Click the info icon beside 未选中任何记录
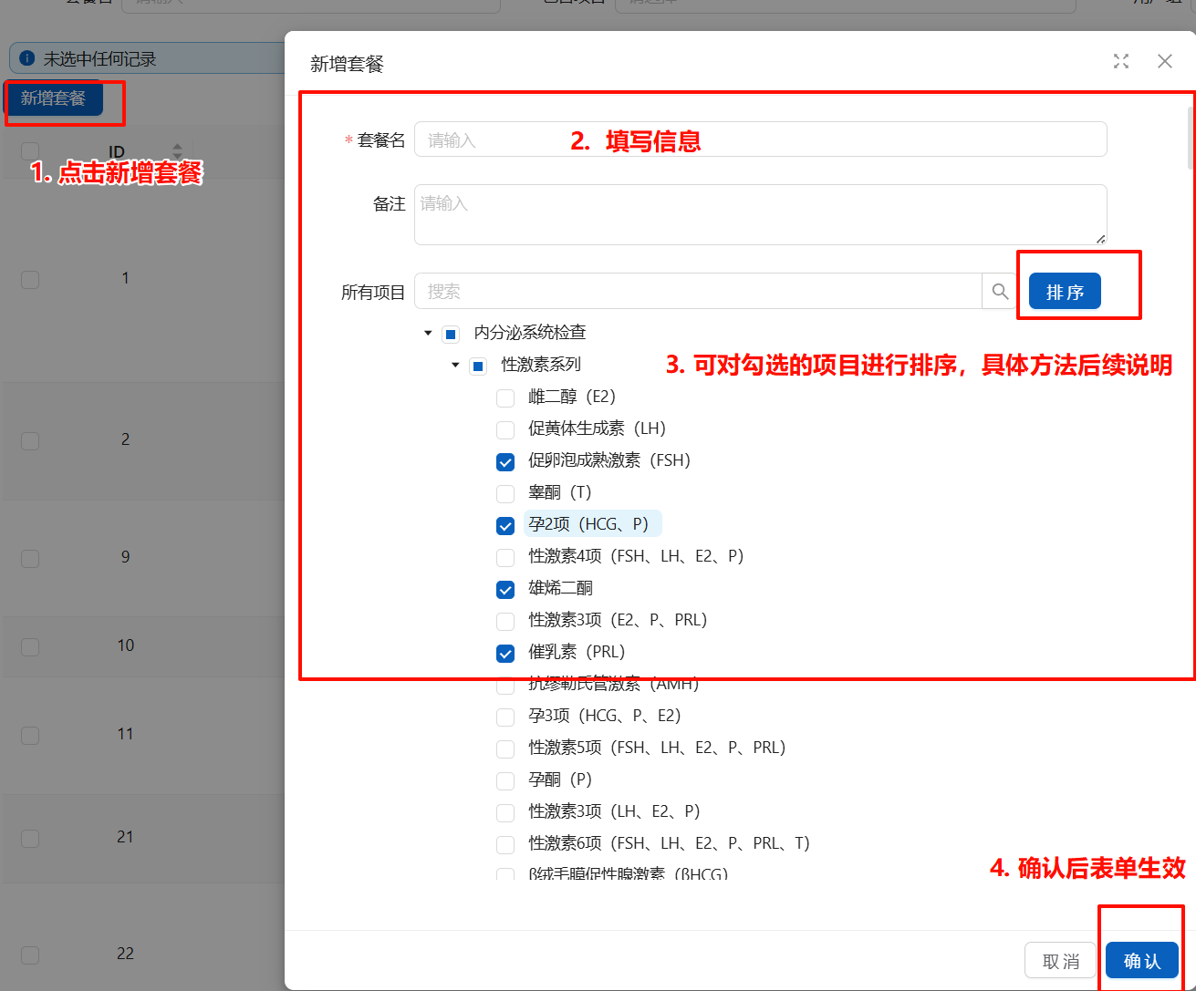 tap(27, 58)
